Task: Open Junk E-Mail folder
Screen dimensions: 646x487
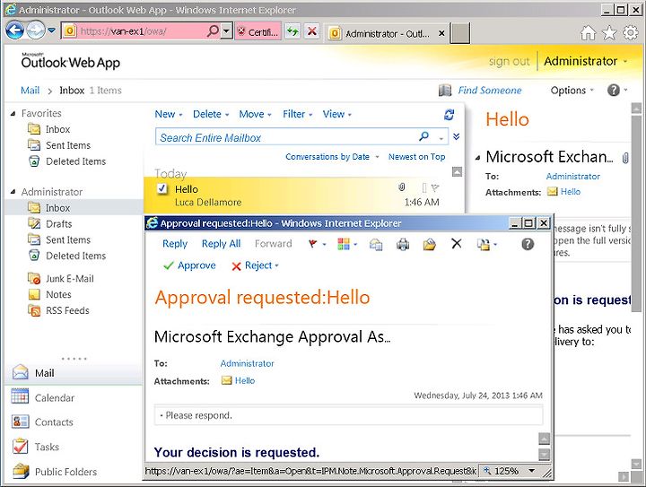Action: point(70,279)
